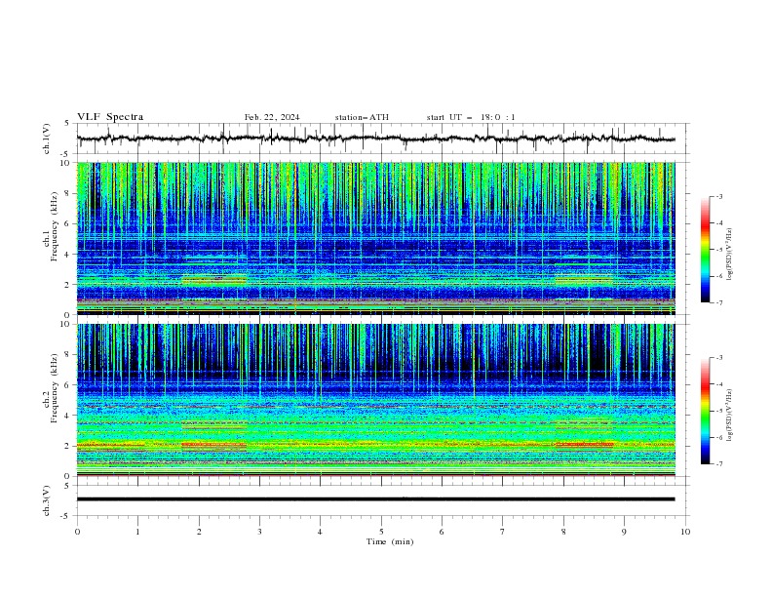Click the "Time (min)" x-axis label
772x597 pixels.
coord(390,541)
